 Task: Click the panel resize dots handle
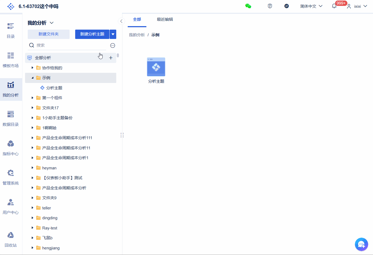coord(122,135)
